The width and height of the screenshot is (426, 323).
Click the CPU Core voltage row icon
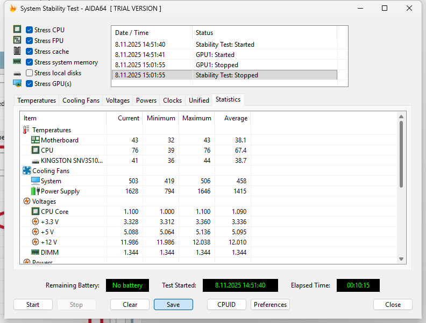(x=35, y=211)
